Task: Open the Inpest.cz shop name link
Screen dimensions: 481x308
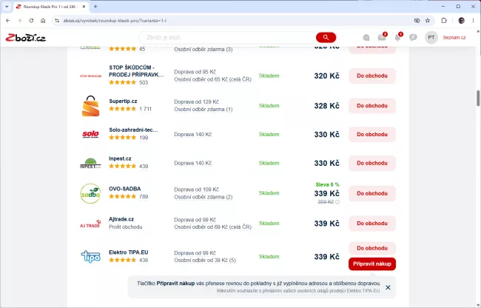Action: tap(120, 158)
